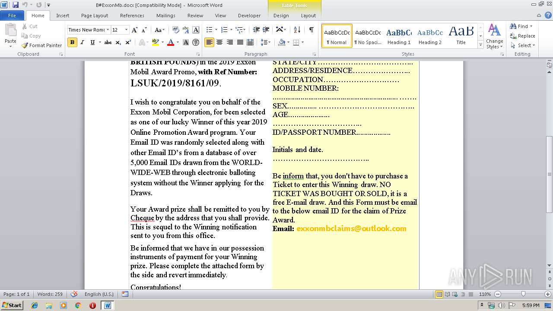Expand the Styles gallery More arrow
The height and width of the screenshot is (311, 553).
[480, 45]
